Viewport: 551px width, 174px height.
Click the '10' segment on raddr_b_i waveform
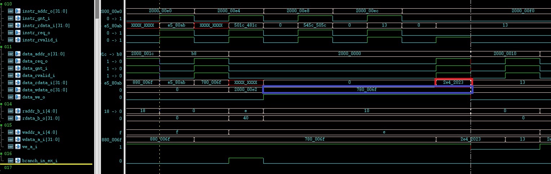[x=367, y=111]
